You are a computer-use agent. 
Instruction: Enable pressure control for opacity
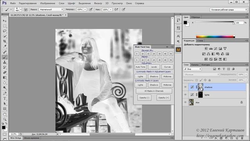tap(91, 9)
